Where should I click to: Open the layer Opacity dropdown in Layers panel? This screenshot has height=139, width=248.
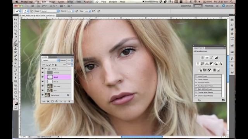click(x=72, y=61)
